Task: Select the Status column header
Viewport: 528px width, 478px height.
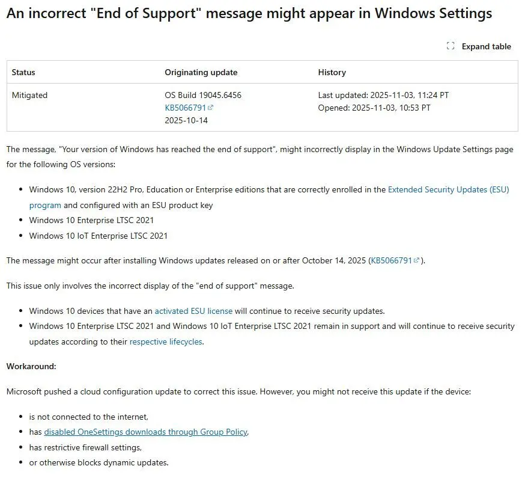Action: click(x=24, y=72)
